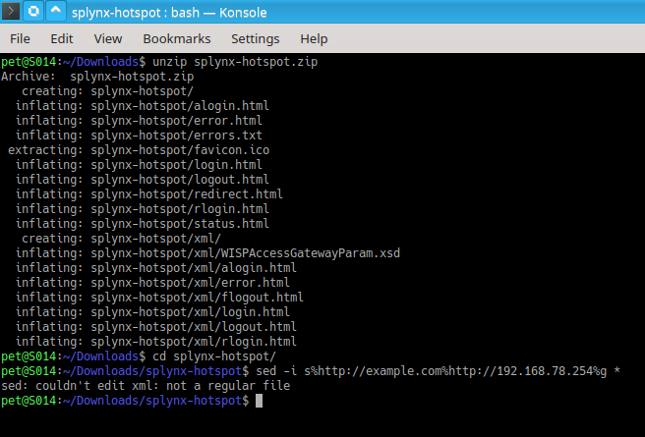Viewport: 645px width, 437px height.
Task: Click the 'couldn't edit xml' error message
Action: click(145, 386)
